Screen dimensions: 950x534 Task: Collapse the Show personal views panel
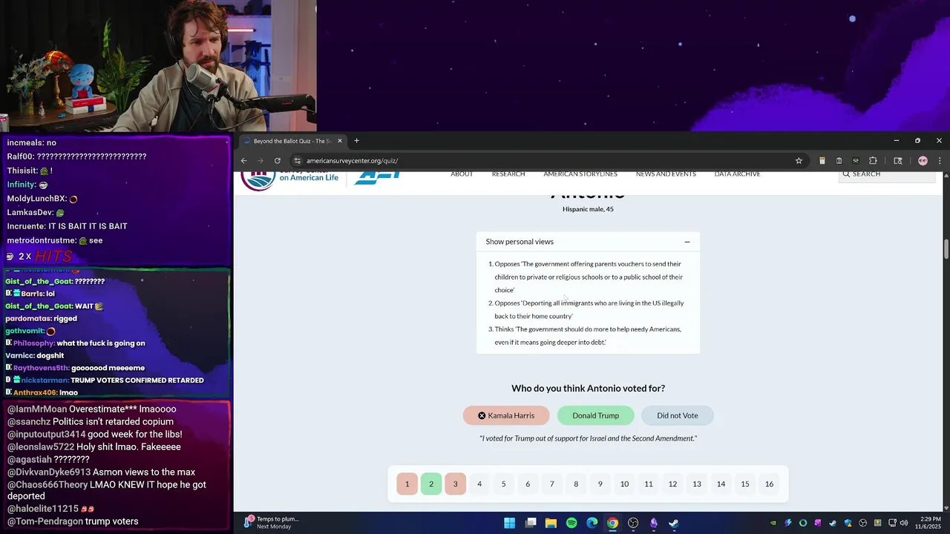click(687, 242)
